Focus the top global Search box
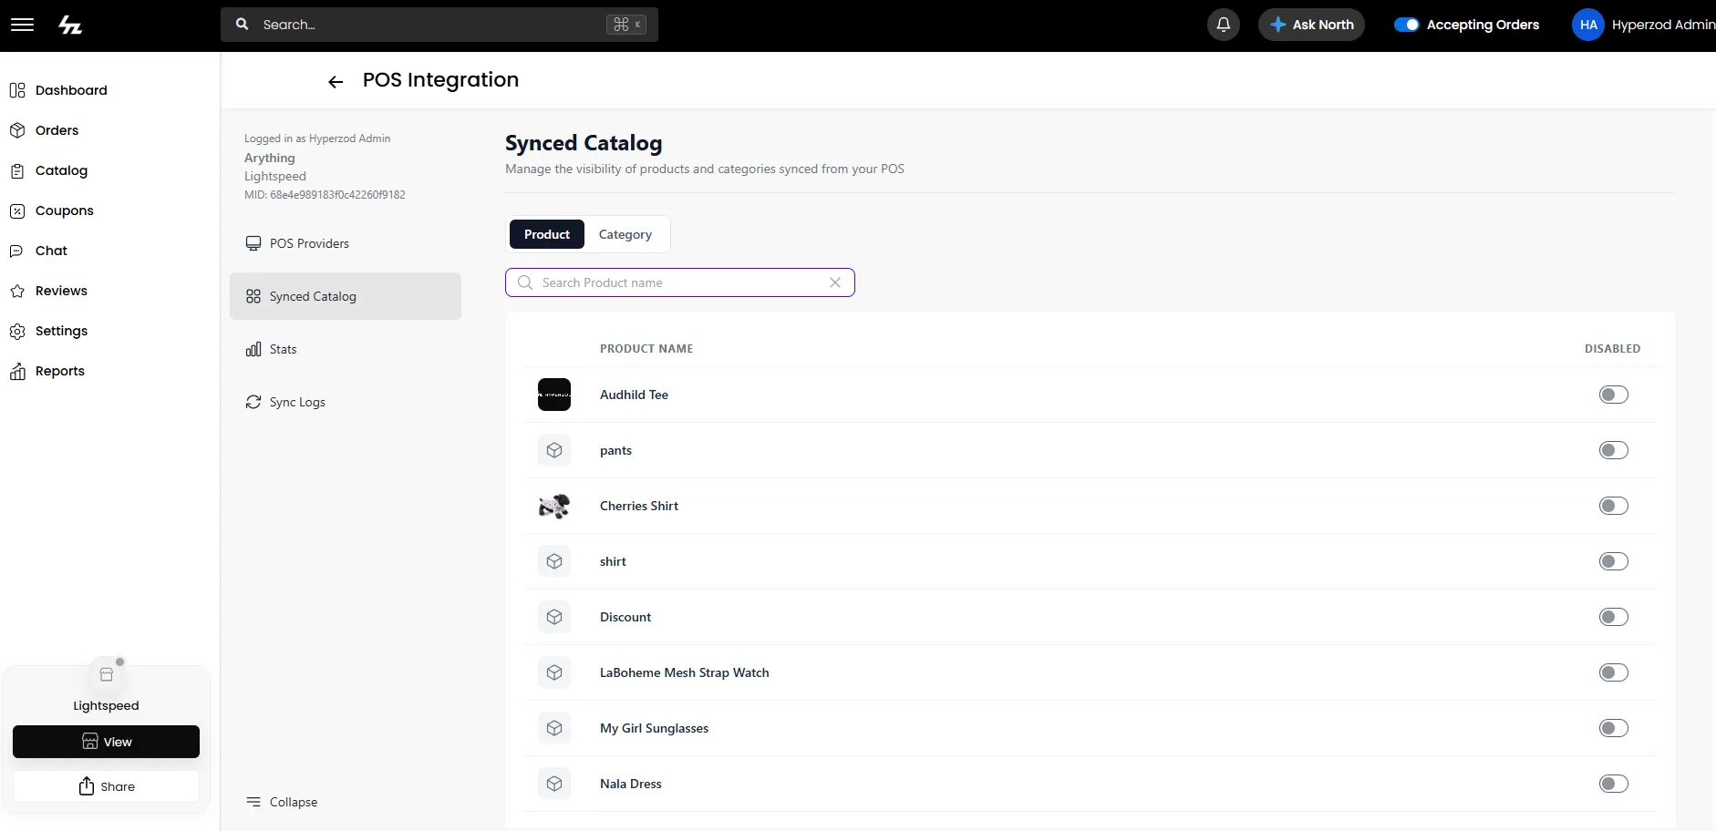The width and height of the screenshot is (1716, 831). tap(439, 25)
